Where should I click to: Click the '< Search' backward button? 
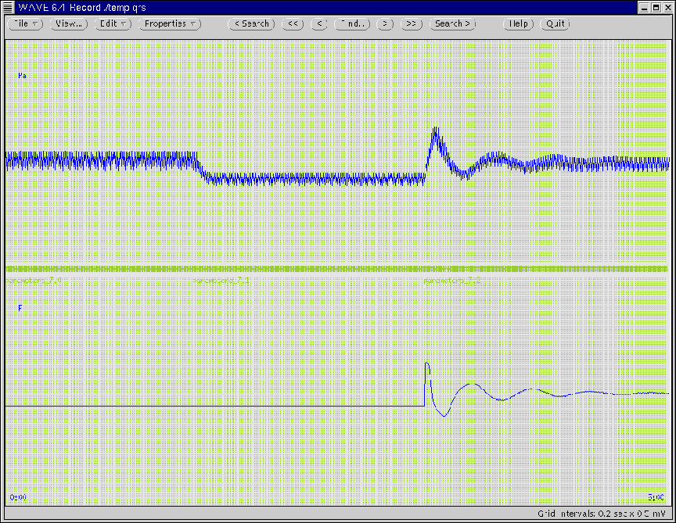pos(251,23)
